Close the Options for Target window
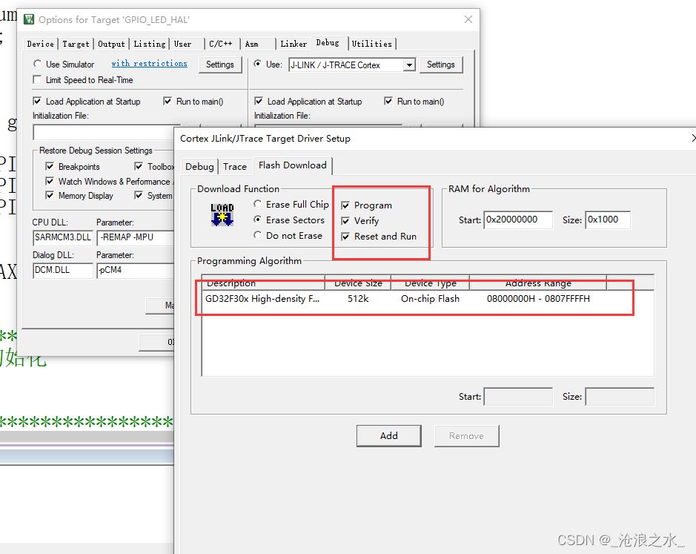 (x=468, y=19)
